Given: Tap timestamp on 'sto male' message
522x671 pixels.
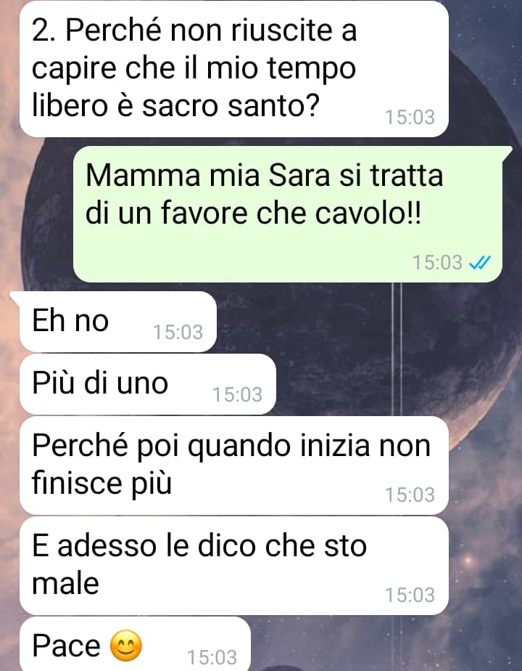Looking at the screenshot, I should coord(410,595).
